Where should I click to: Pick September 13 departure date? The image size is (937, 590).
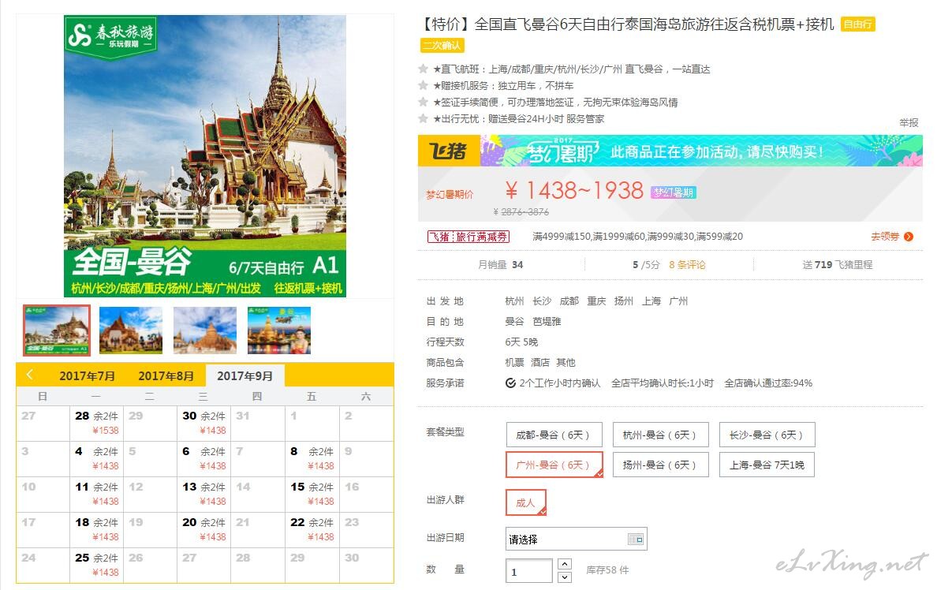click(204, 494)
